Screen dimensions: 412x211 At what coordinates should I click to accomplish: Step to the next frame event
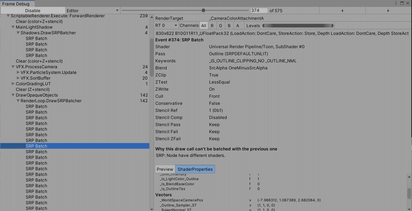(x=388, y=11)
